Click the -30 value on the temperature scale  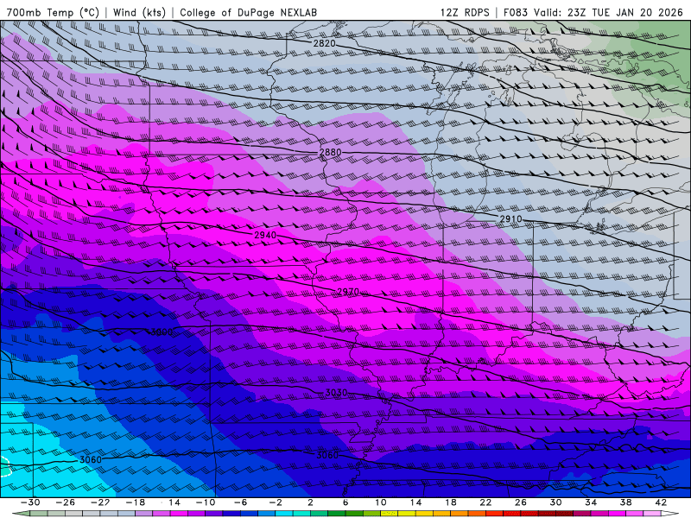click(30, 502)
